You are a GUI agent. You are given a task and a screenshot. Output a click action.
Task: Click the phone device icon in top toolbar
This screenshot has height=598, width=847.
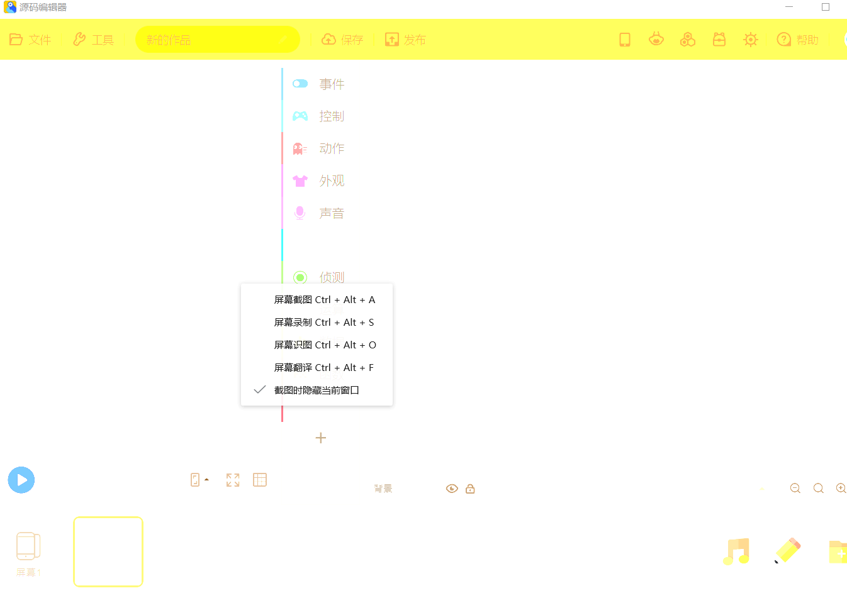(x=625, y=40)
